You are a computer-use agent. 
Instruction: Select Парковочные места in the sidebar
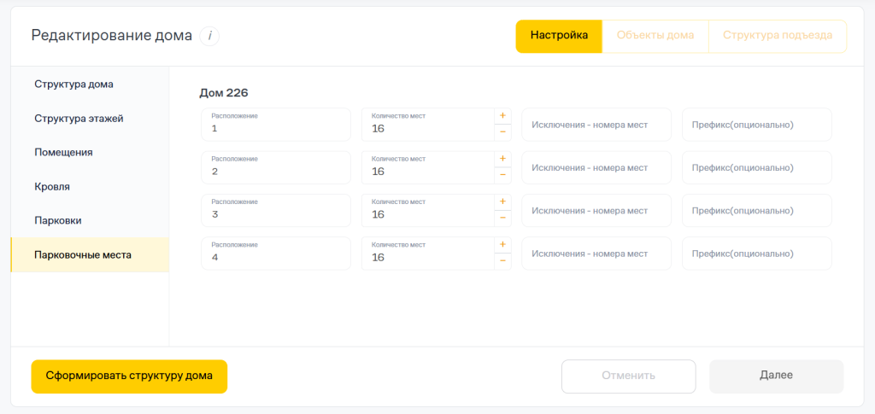click(90, 254)
